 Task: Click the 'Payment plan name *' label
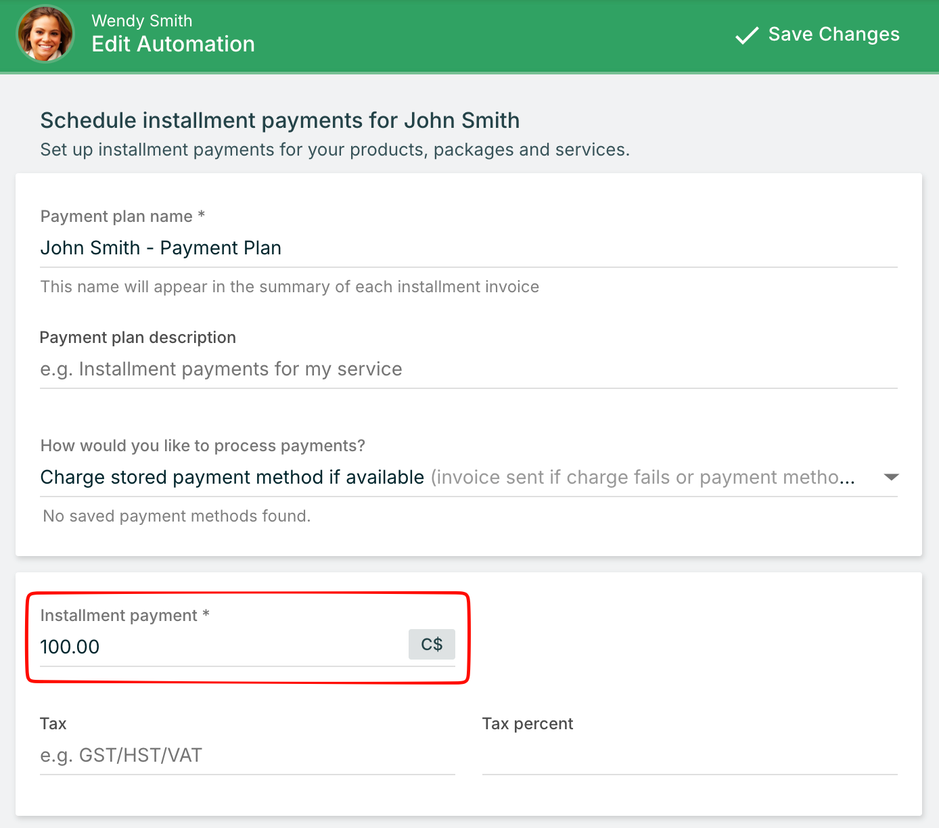coord(122,216)
